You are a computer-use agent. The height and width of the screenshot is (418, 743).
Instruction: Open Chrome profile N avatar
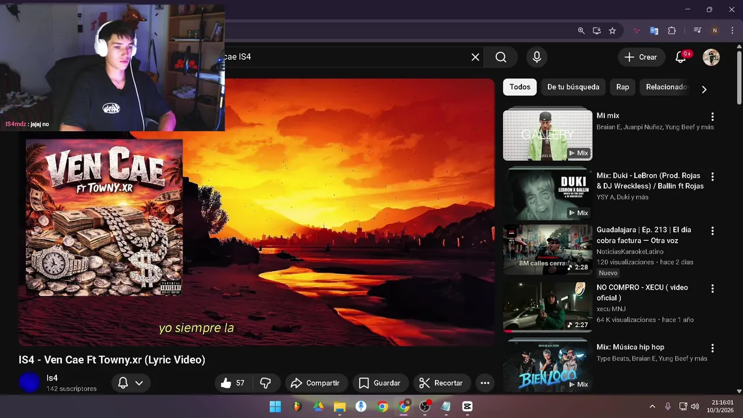pos(715,31)
